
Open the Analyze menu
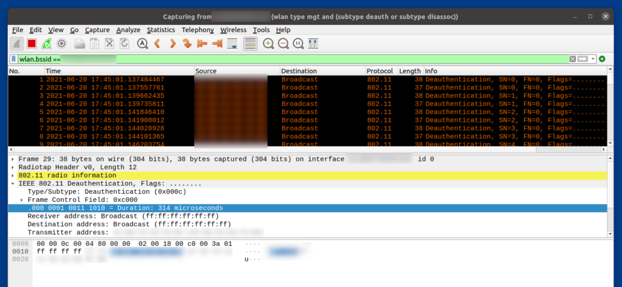point(128,30)
